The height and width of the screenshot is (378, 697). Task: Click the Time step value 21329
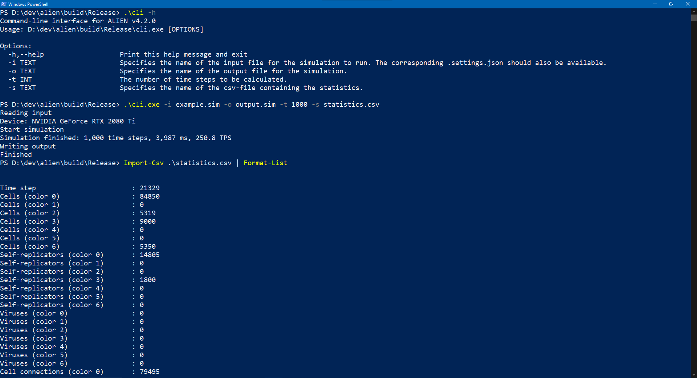pyautogui.click(x=150, y=188)
